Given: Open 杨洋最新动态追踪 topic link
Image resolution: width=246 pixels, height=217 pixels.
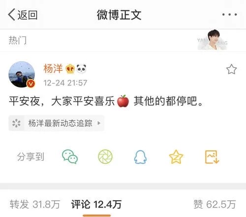Looking at the screenshot, I should [x=57, y=123].
